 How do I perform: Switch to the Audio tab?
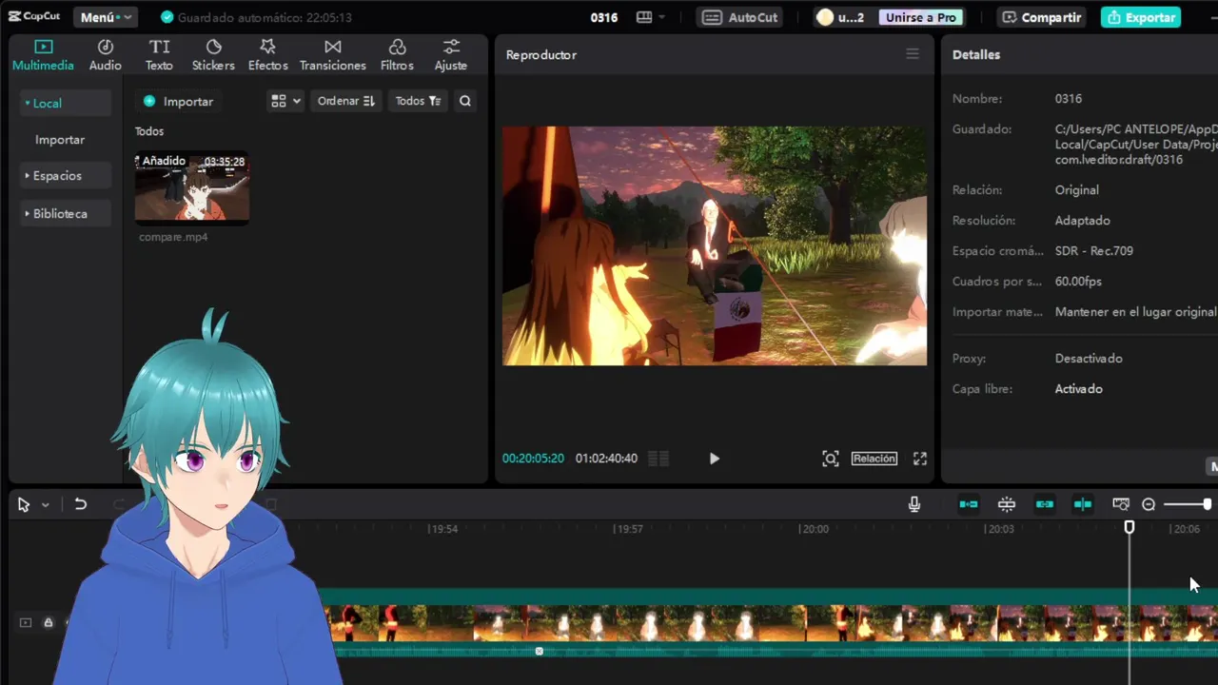(105, 55)
